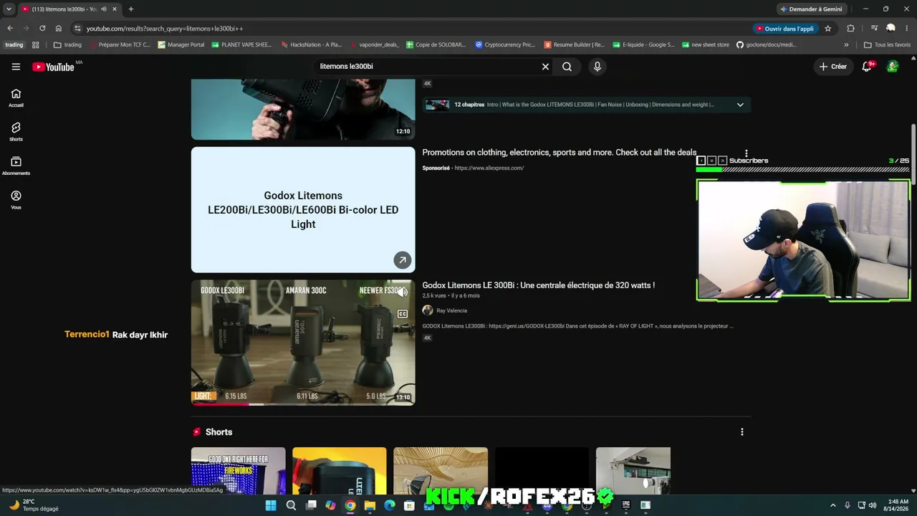Bookmark this page with the star

[828, 29]
